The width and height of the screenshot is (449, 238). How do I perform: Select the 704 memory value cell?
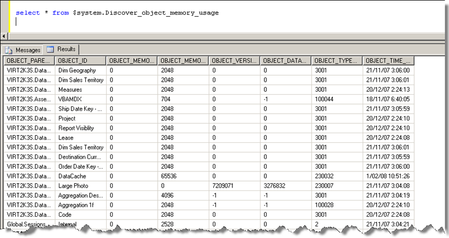(x=183, y=99)
